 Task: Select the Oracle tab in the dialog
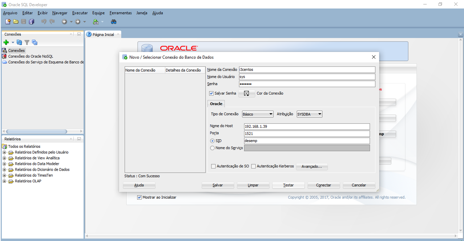click(x=216, y=104)
